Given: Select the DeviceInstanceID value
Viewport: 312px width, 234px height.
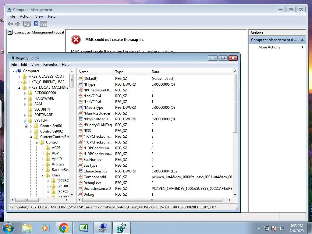Looking at the screenshot, I should (97, 188).
